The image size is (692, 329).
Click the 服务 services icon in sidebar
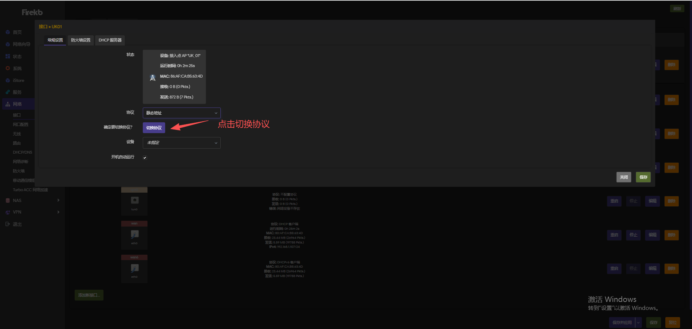(8, 92)
